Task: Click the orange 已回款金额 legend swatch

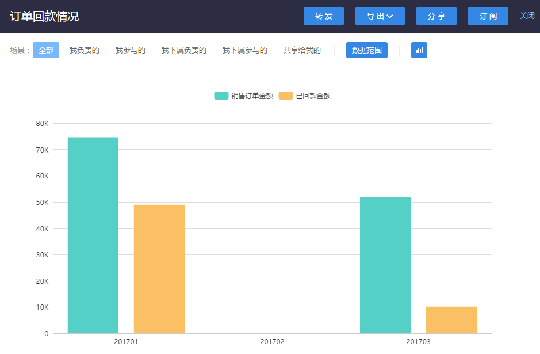Action: (x=286, y=96)
